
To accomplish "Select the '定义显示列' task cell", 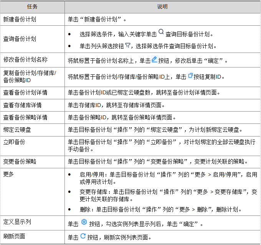I will click(32, 223).
